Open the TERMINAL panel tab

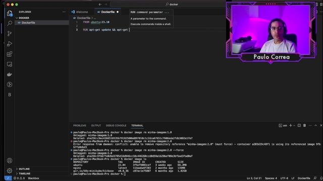[137, 125]
